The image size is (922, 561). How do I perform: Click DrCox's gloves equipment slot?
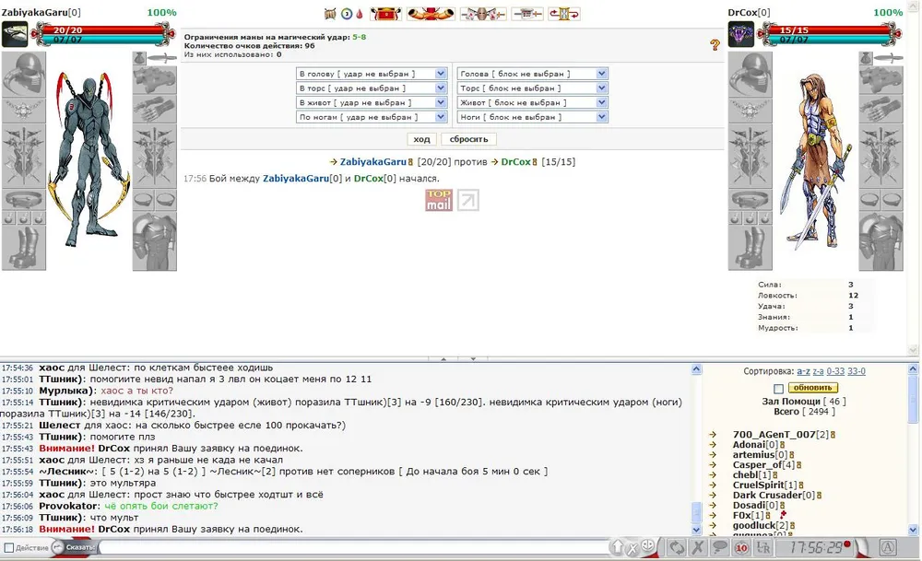pos(881,110)
